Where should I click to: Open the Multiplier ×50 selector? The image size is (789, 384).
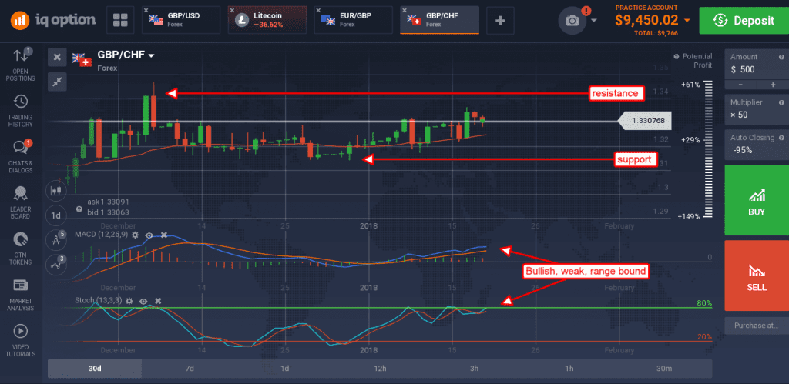pos(757,108)
